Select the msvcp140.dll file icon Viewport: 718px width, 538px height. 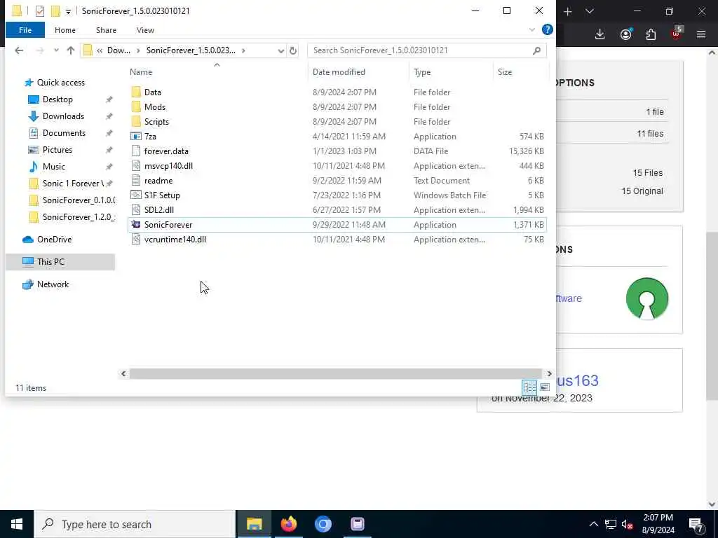136,165
